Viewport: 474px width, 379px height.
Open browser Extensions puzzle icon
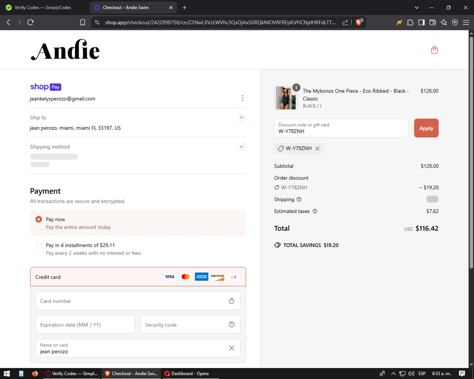tap(410, 22)
